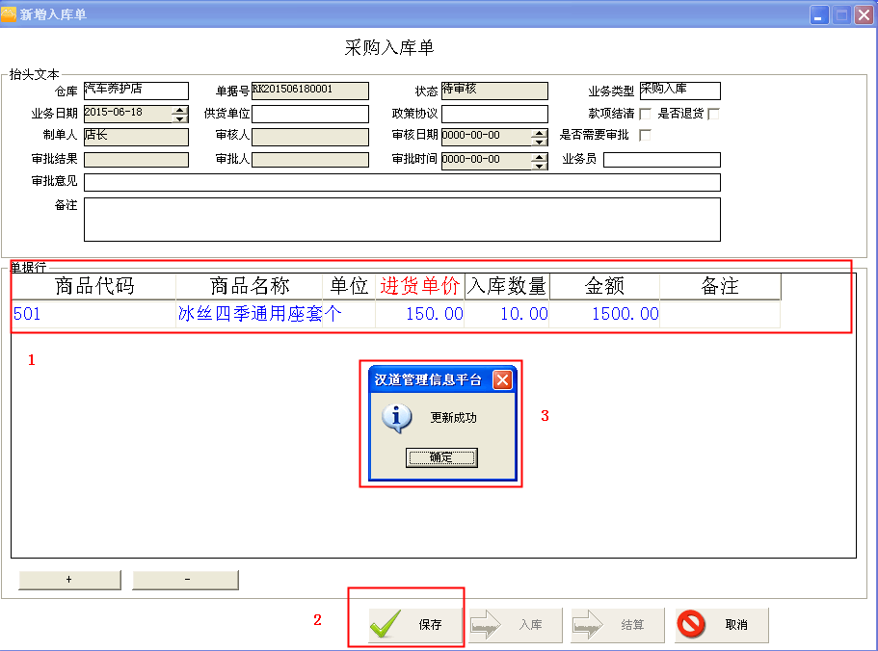Click the 政策协议 input field
Image resolution: width=878 pixels, height=651 pixels.
coord(494,114)
